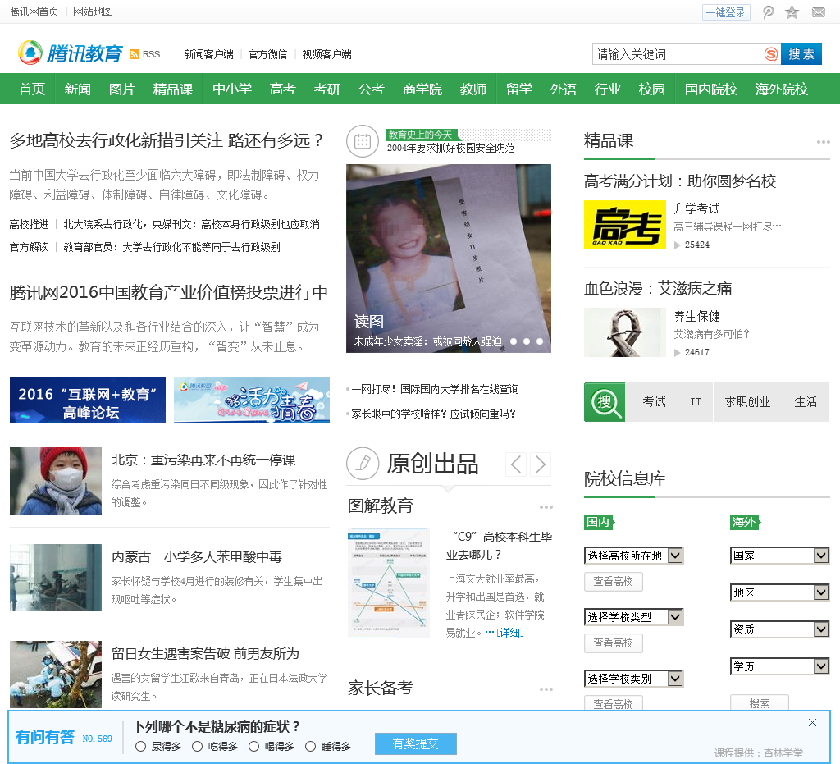The image size is (840, 764).
Task: Open the 资质 dropdown
Action: [779, 629]
